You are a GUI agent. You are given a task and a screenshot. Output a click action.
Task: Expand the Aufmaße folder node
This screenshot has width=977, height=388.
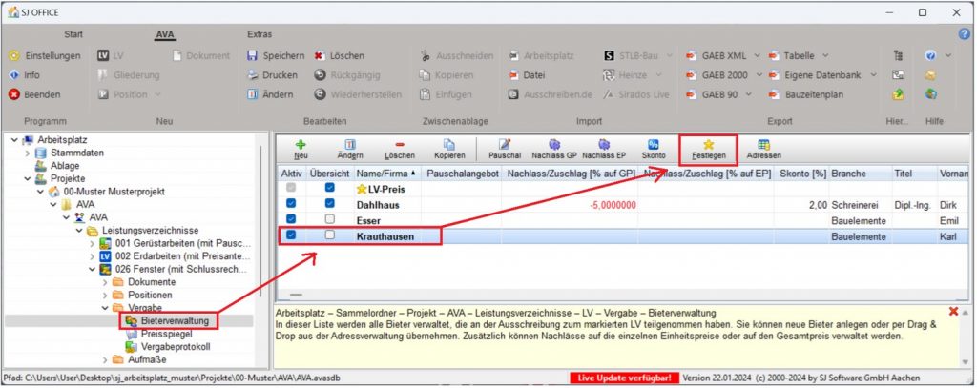104,359
